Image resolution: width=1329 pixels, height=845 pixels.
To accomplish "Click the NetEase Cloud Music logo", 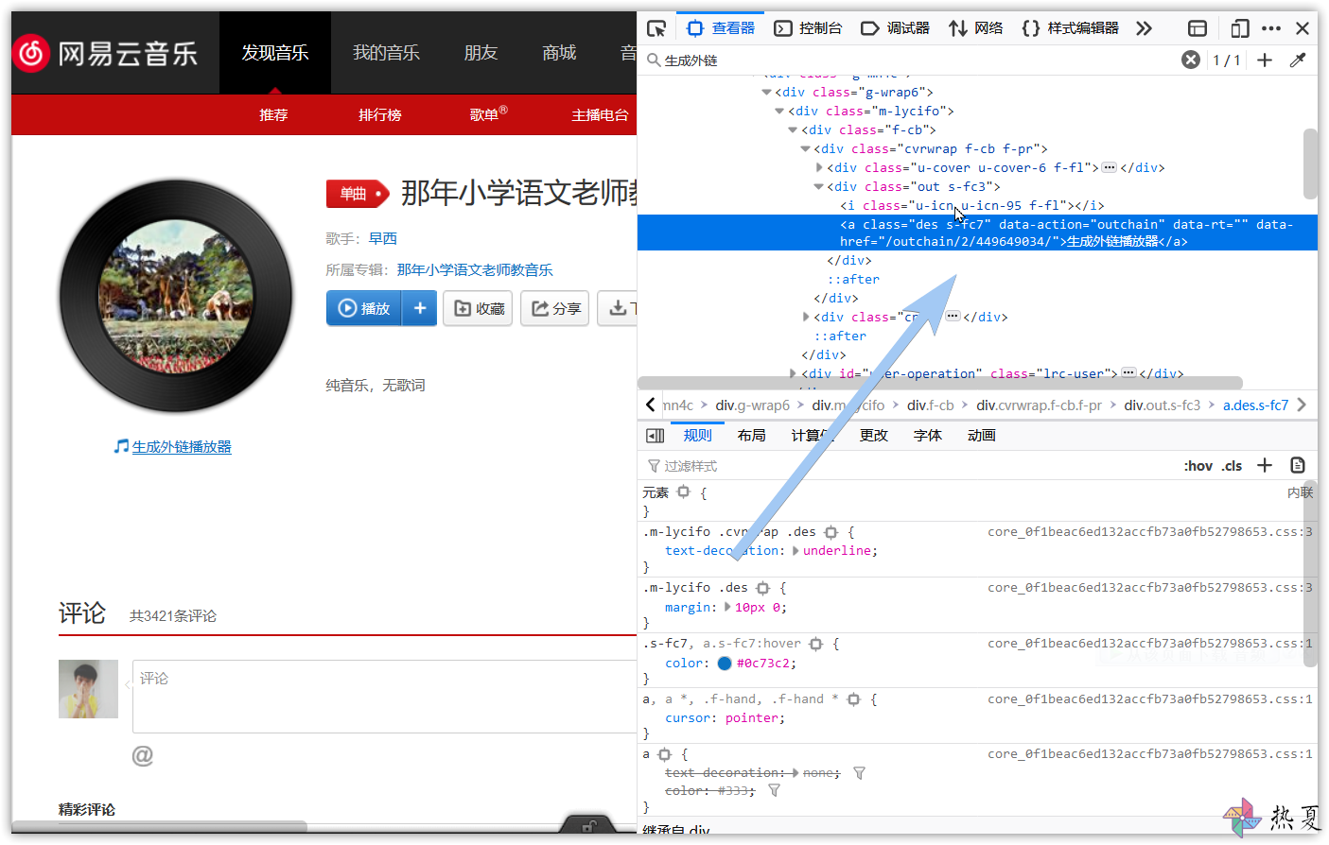I will click(106, 53).
